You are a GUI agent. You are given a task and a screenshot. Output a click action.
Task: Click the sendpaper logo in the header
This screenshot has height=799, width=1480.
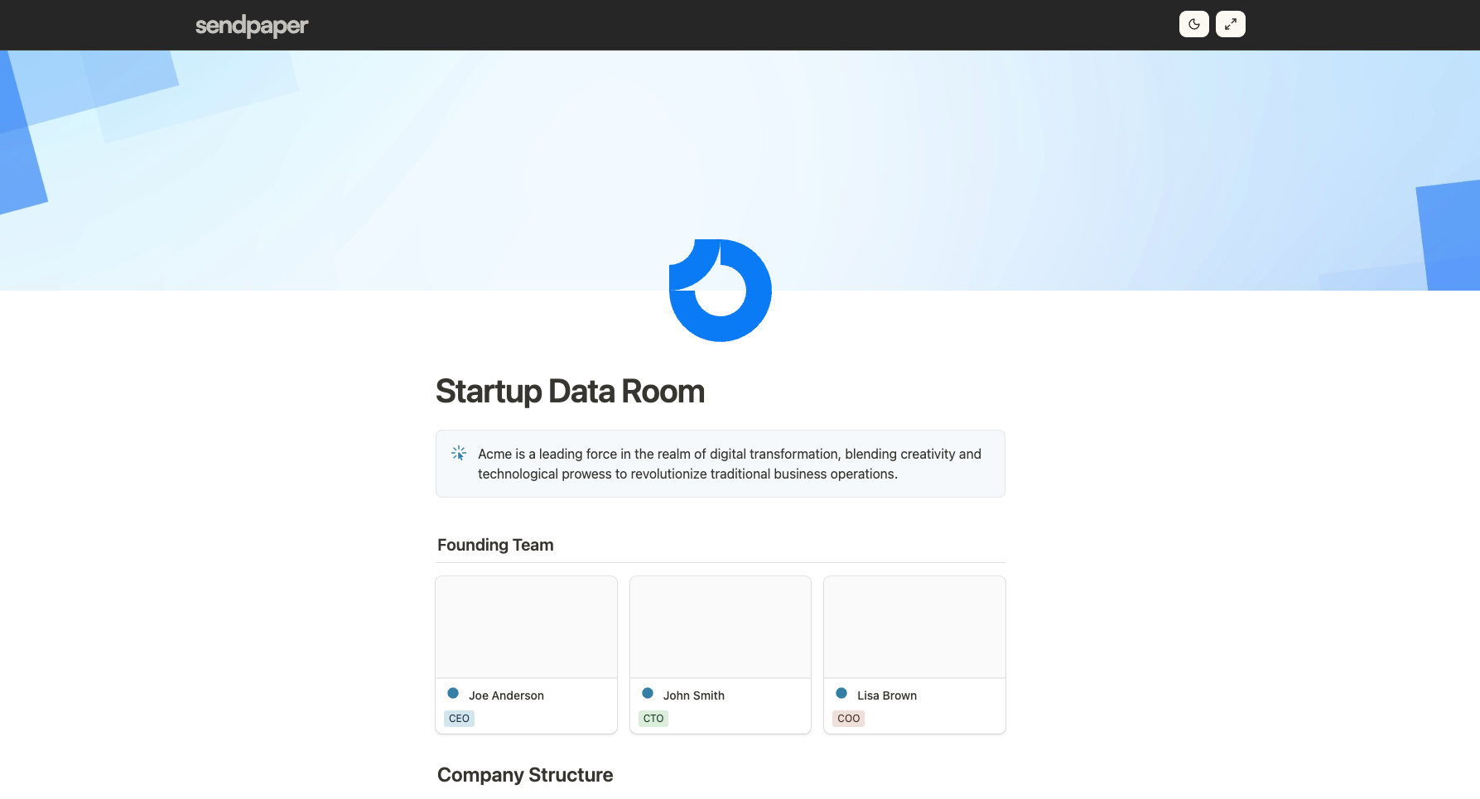[x=251, y=25]
